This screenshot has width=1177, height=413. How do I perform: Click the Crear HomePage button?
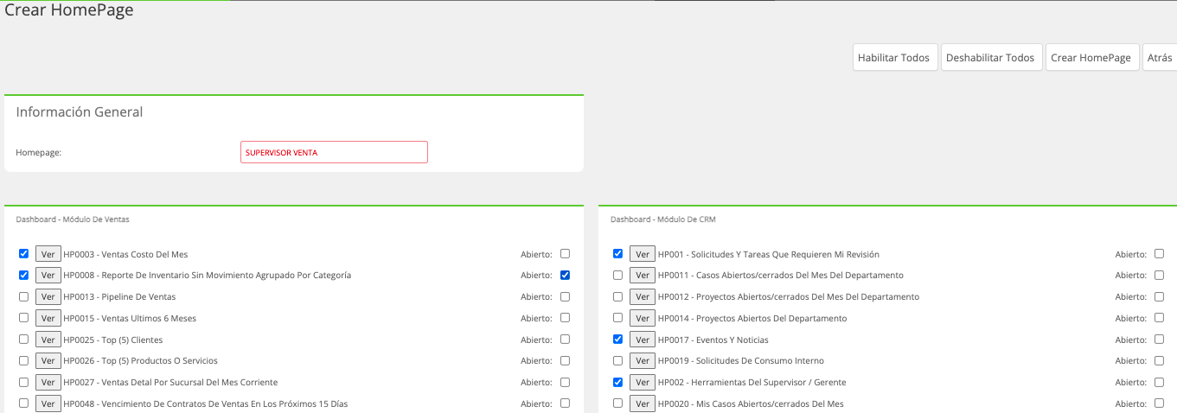coord(1091,58)
